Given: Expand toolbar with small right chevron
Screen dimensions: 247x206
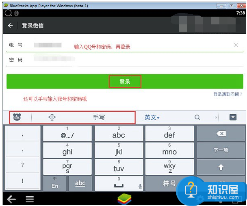Looking at the screenshot, I should [x=216, y=117].
